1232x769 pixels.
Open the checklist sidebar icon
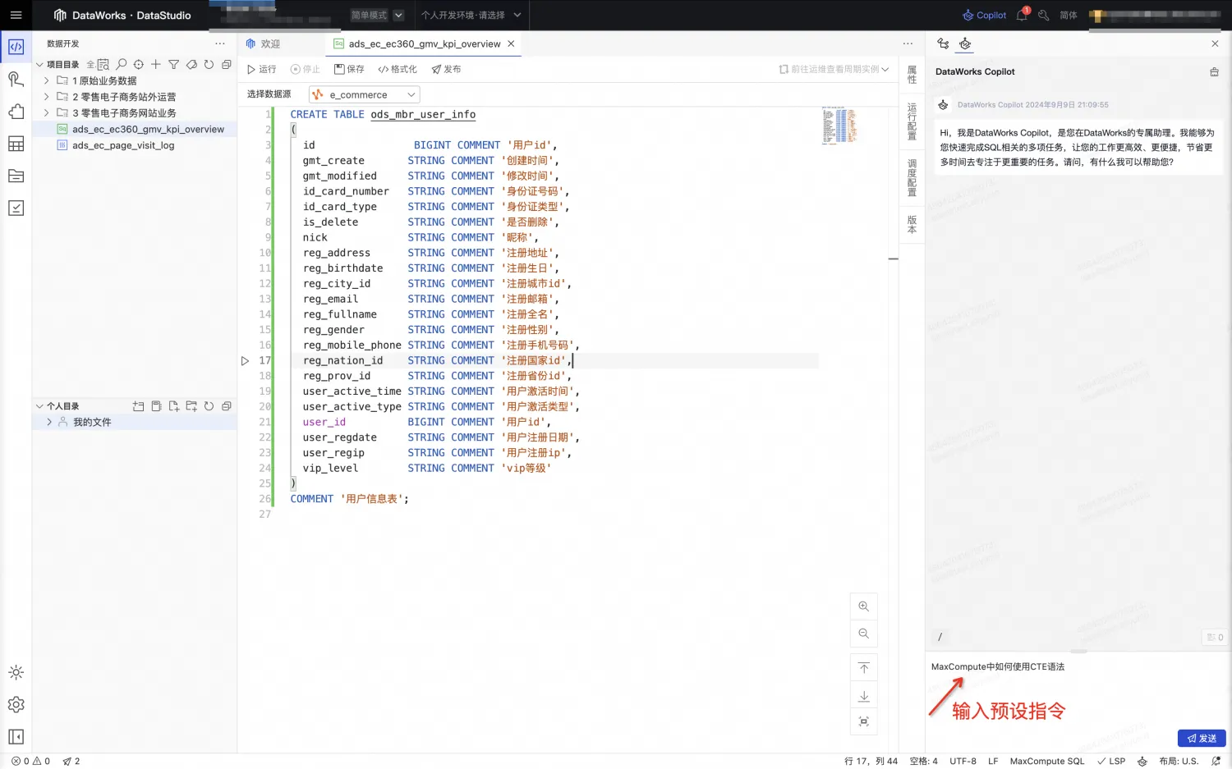[16, 208]
